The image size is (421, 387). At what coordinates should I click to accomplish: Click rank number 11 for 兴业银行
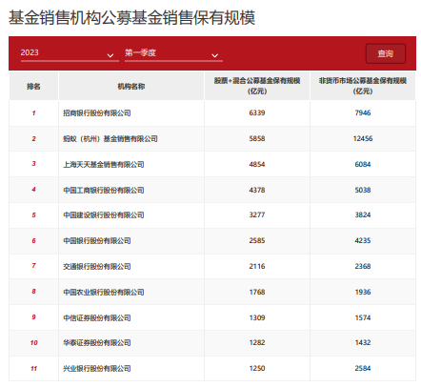pyautogui.click(x=33, y=369)
